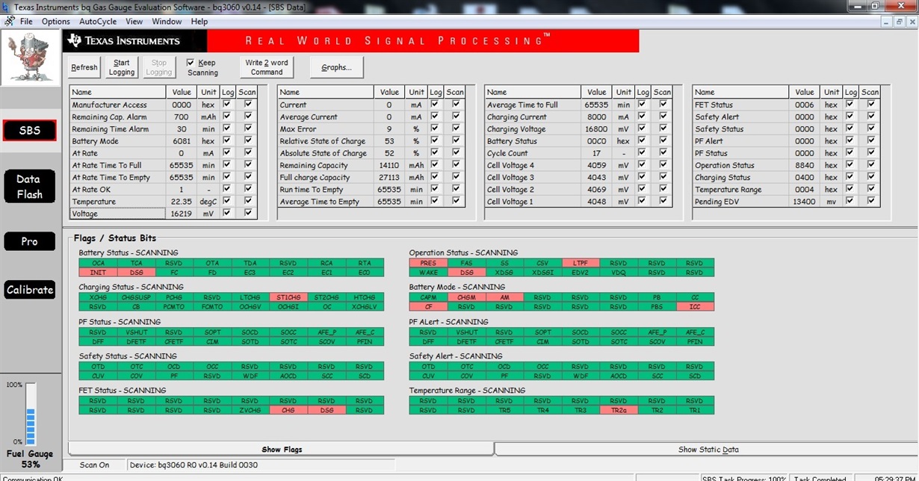Open the Window menu

coord(167,22)
